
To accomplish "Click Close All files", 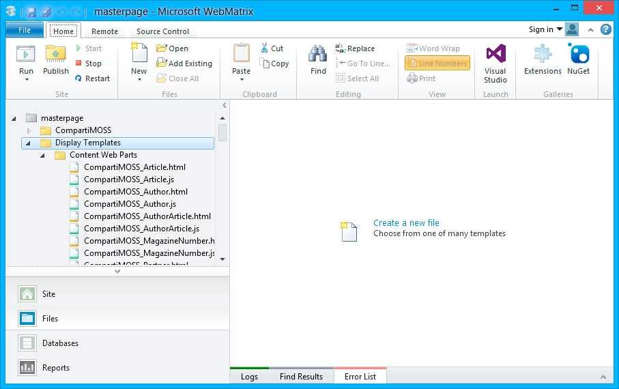I will pos(177,78).
